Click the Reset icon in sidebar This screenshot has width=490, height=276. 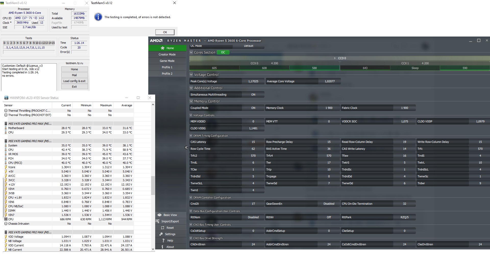click(163, 228)
